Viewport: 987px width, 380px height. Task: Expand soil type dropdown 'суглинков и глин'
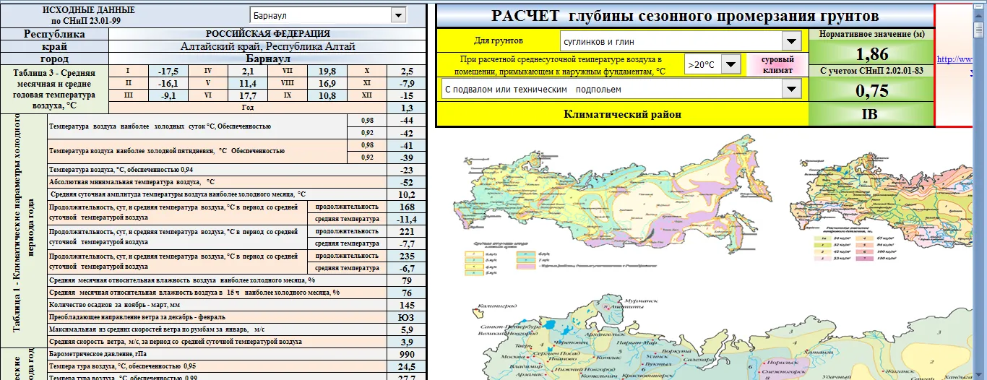[x=681, y=41]
